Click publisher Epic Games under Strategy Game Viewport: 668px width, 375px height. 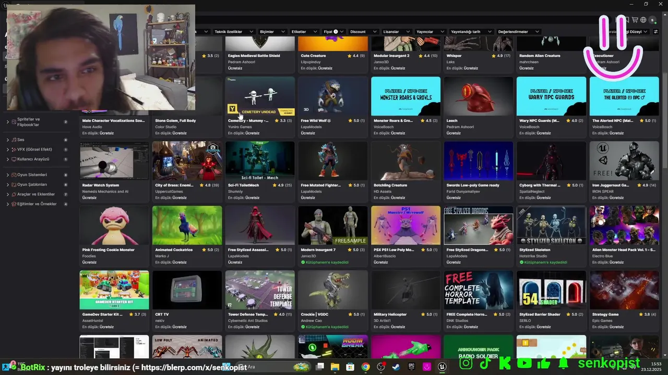point(602,320)
